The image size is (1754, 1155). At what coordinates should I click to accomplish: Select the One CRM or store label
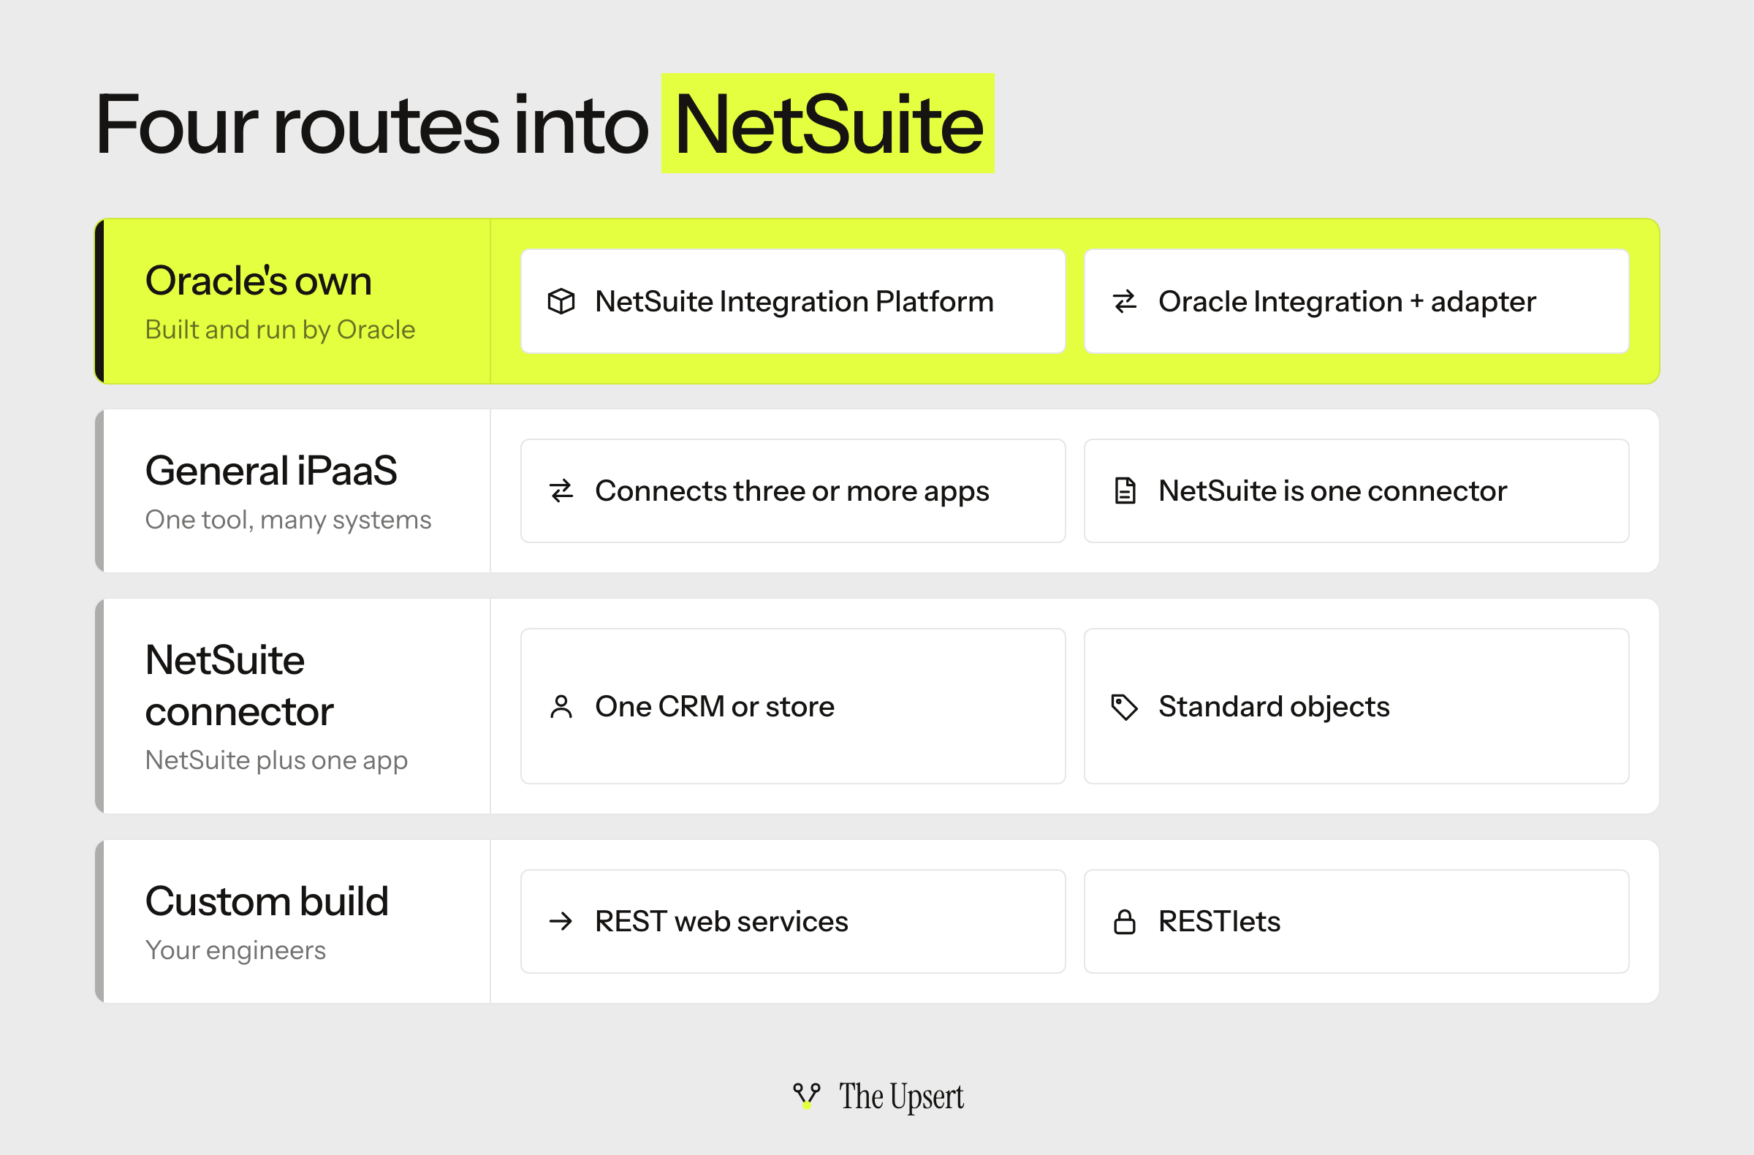coord(715,706)
